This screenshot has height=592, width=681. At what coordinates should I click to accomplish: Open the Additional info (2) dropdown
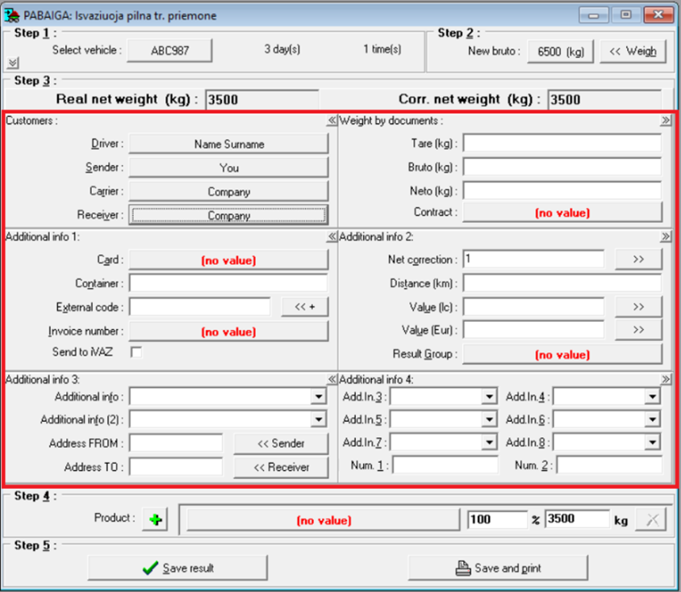coord(320,419)
